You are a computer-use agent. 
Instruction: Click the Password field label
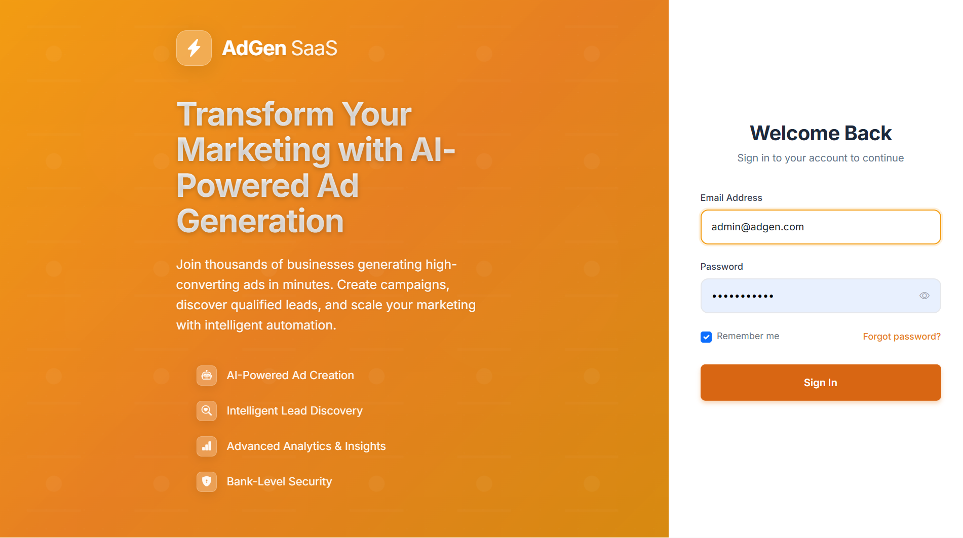[x=721, y=267]
